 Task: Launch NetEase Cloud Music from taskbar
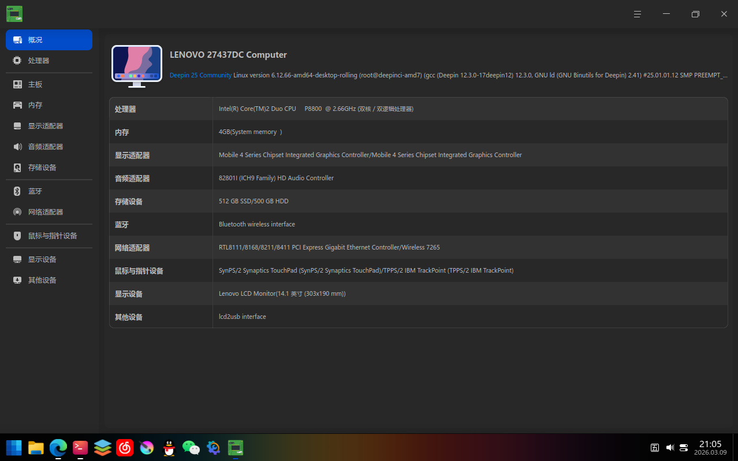point(125,448)
